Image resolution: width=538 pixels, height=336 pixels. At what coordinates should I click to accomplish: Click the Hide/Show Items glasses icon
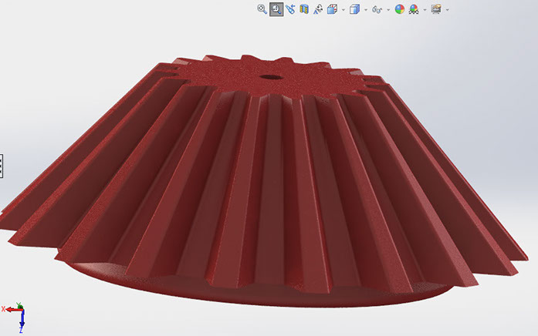(377, 9)
